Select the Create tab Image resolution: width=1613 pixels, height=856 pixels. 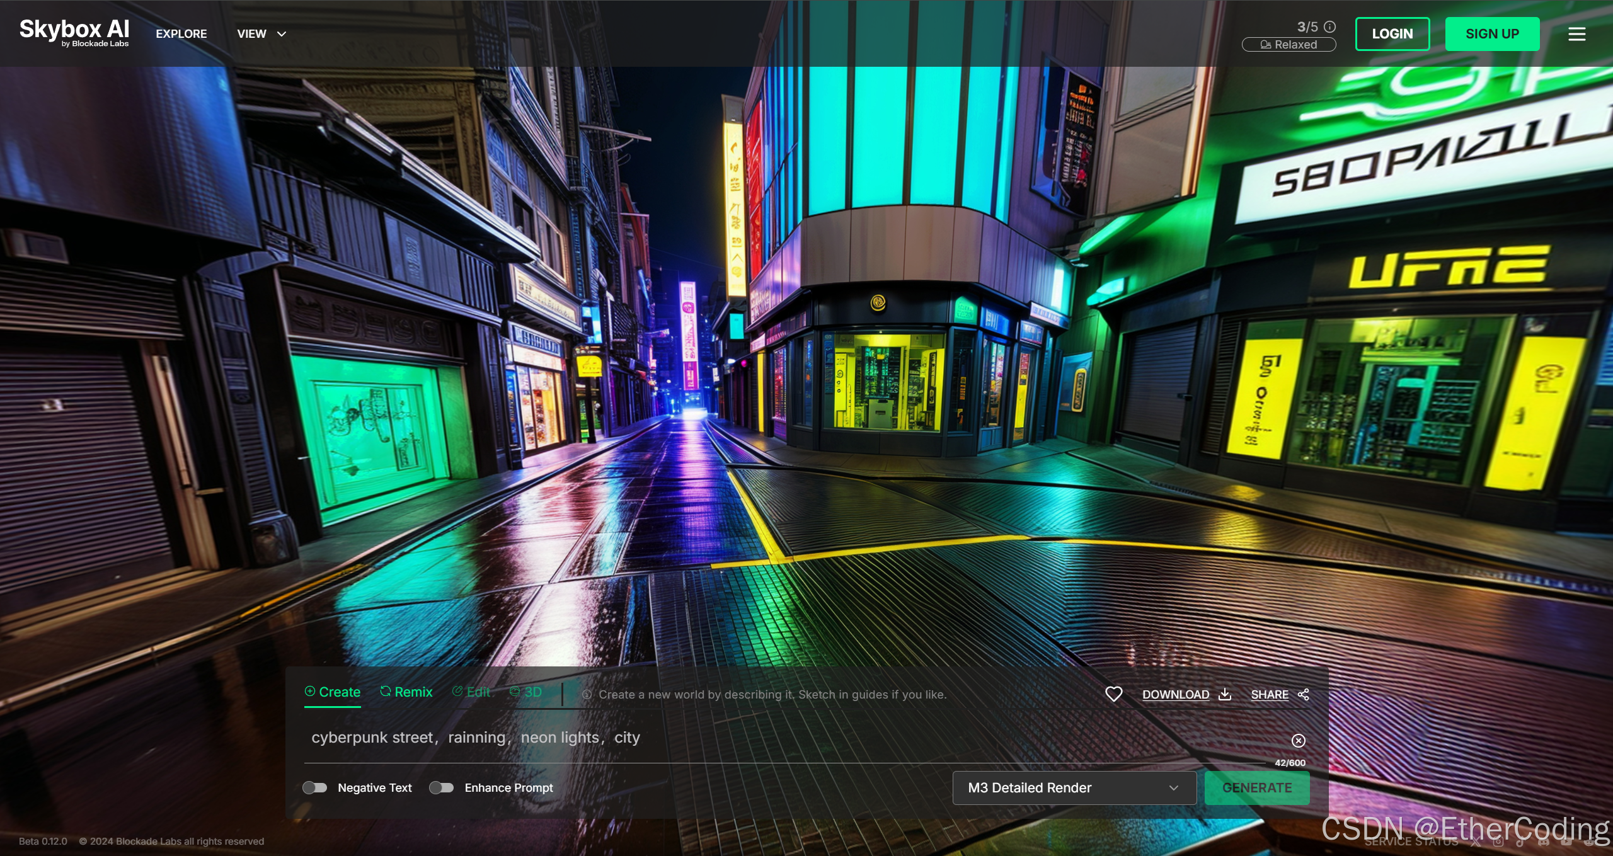click(x=333, y=692)
